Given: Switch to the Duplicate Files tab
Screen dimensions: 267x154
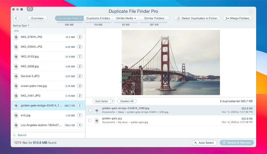Looking at the screenshot, I should point(69,18).
